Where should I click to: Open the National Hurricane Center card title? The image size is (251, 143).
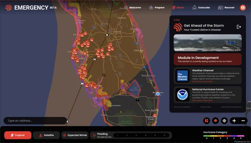(x=208, y=89)
